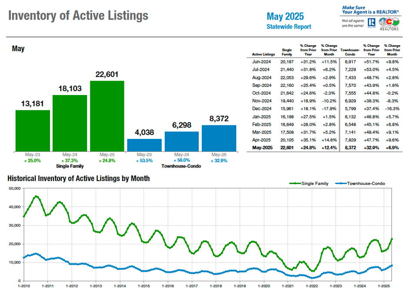Click the Make Sure Your Agent is a REALTOR text
Viewport: 407px width, 289px height.
click(370, 10)
